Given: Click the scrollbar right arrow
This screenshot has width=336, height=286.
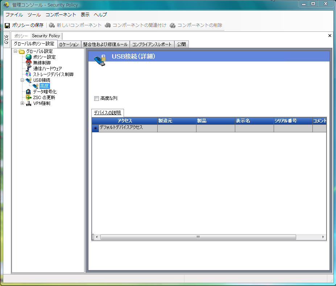Looking at the screenshot, I should point(323,237).
